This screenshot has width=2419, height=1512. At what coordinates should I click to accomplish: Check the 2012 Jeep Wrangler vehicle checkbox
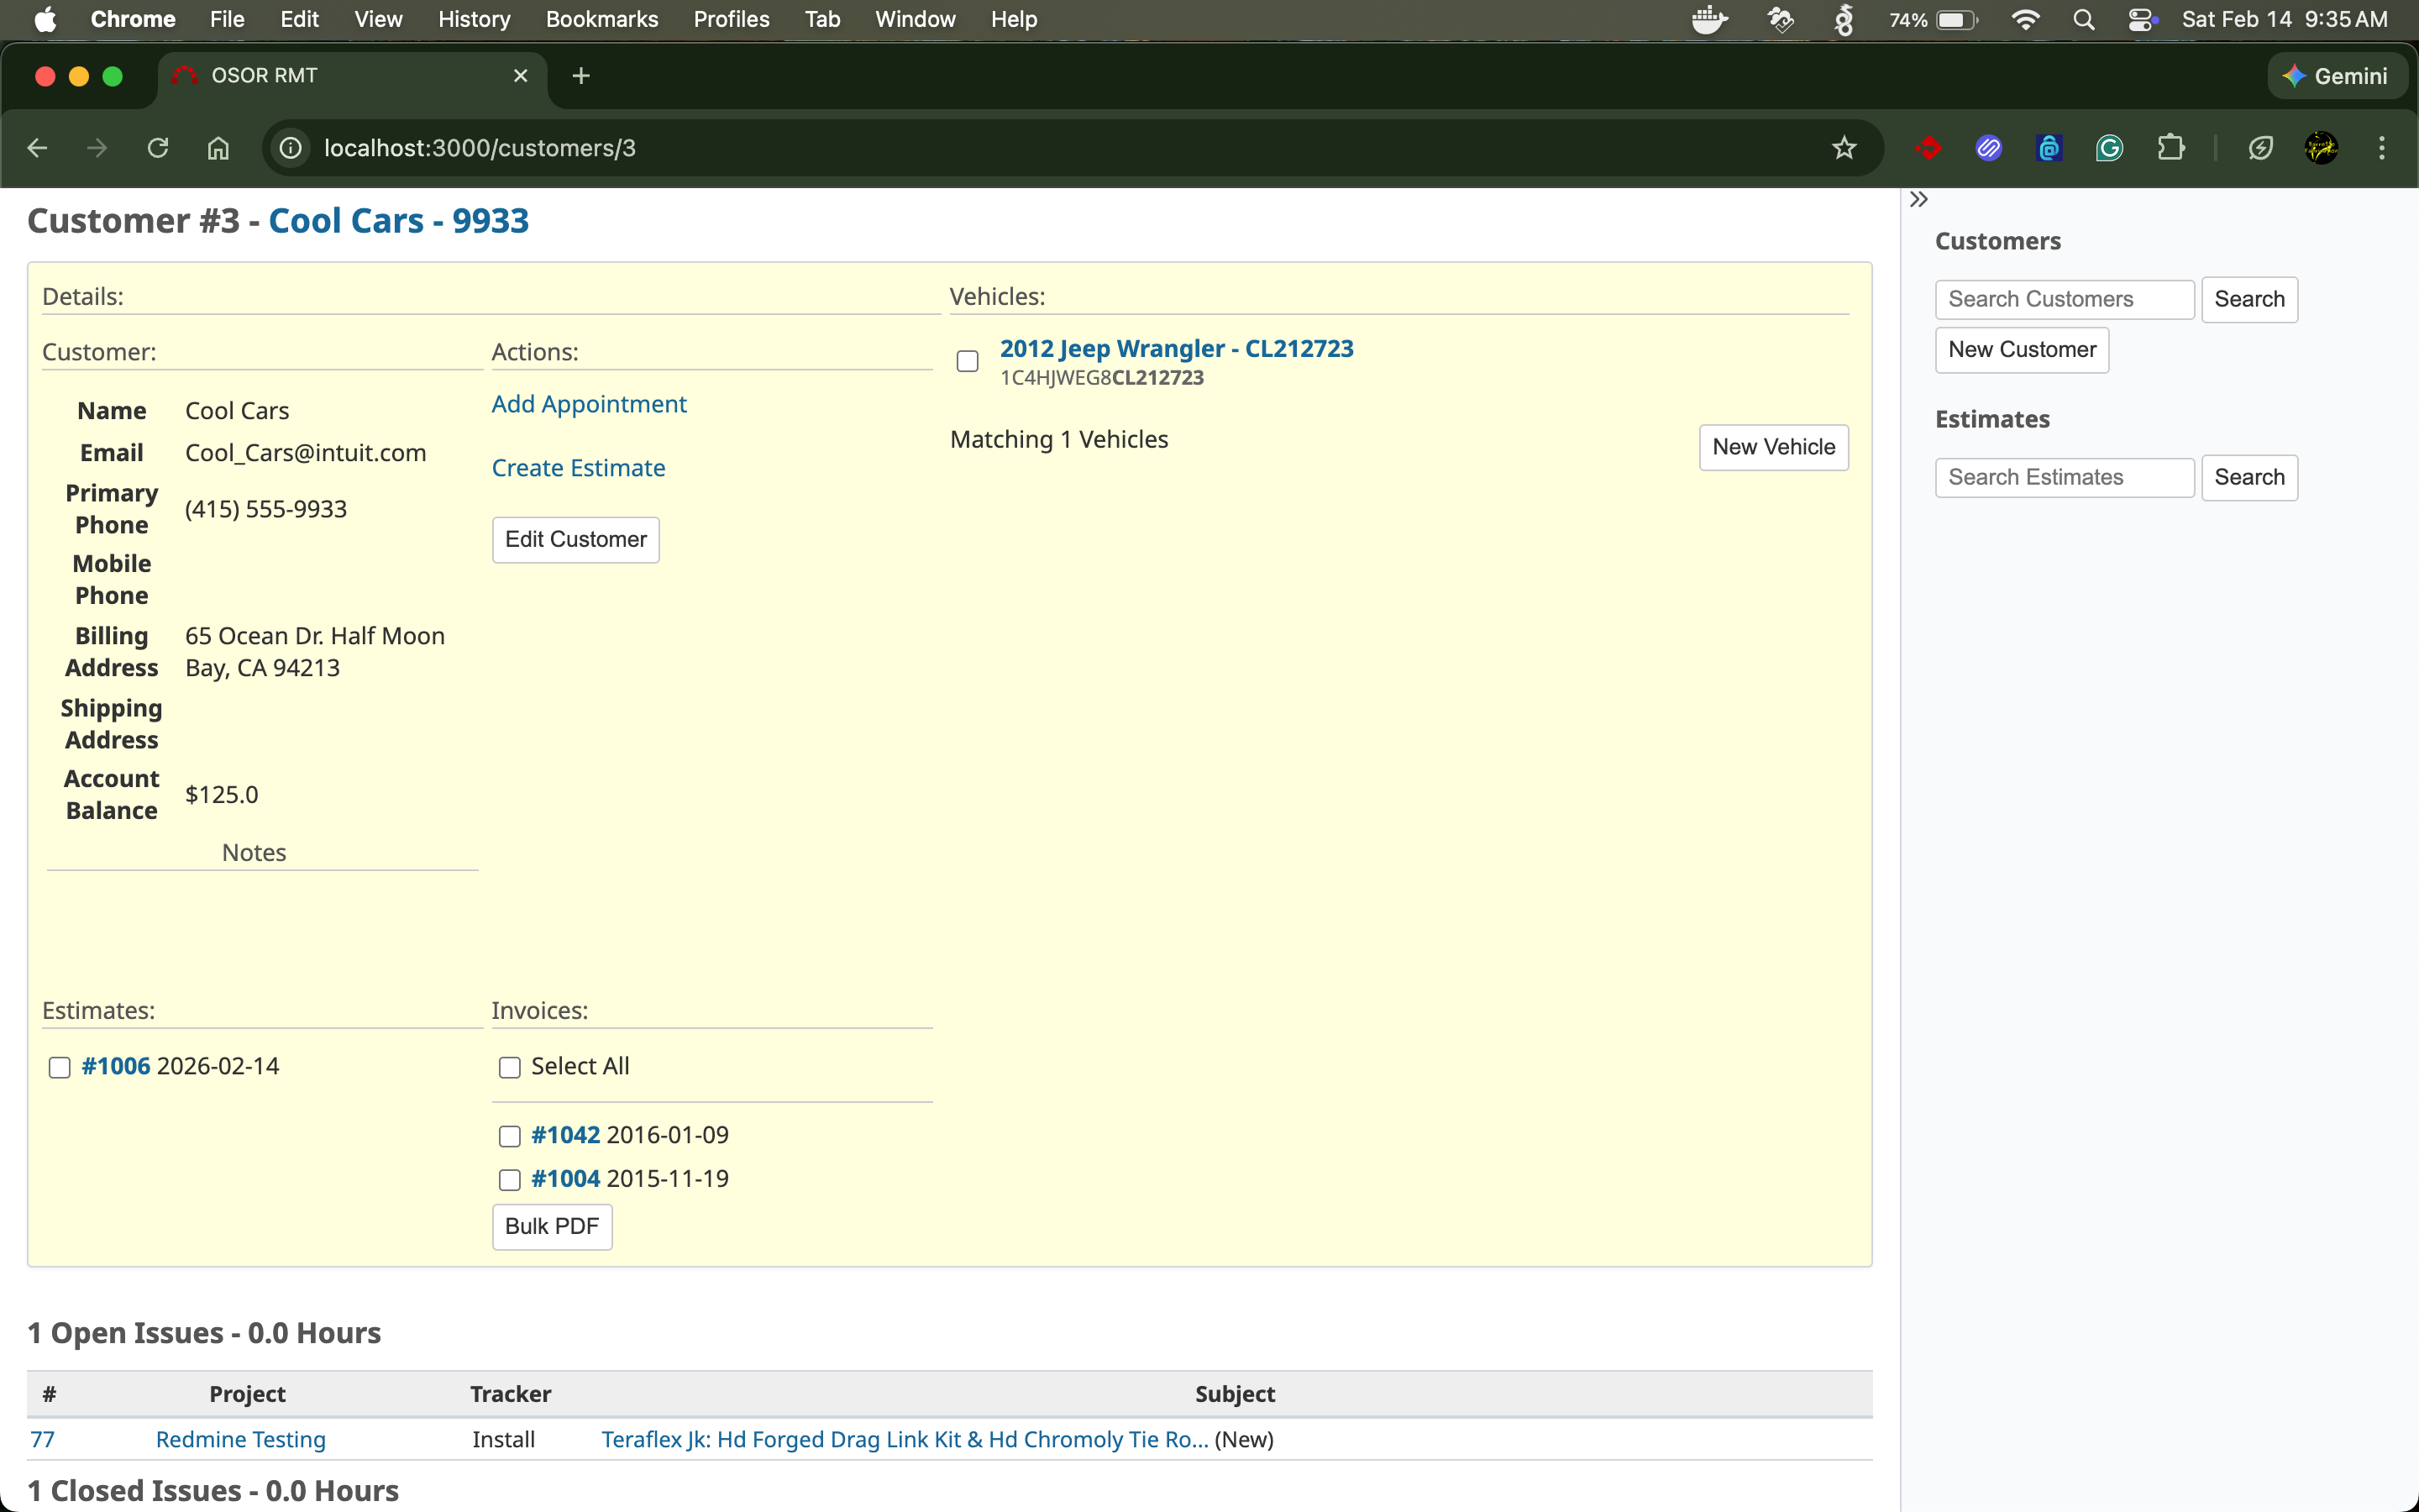click(967, 361)
